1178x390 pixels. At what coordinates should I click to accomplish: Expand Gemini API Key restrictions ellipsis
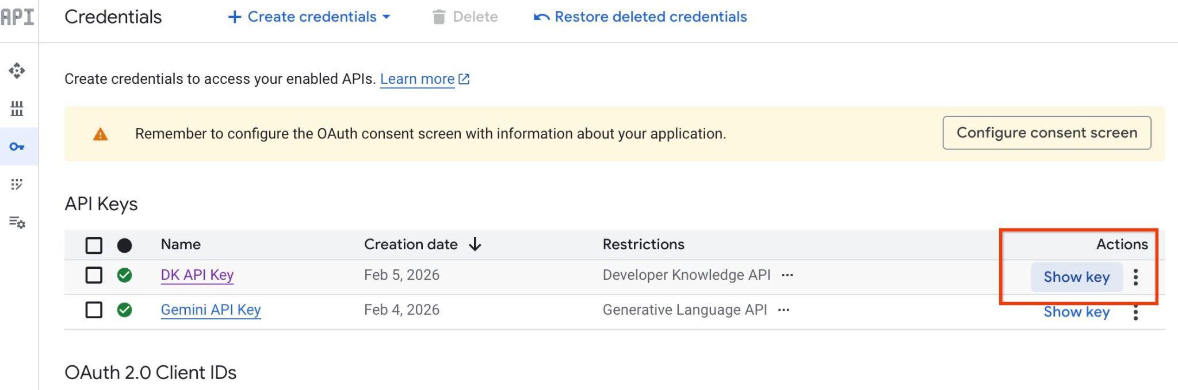tap(783, 310)
